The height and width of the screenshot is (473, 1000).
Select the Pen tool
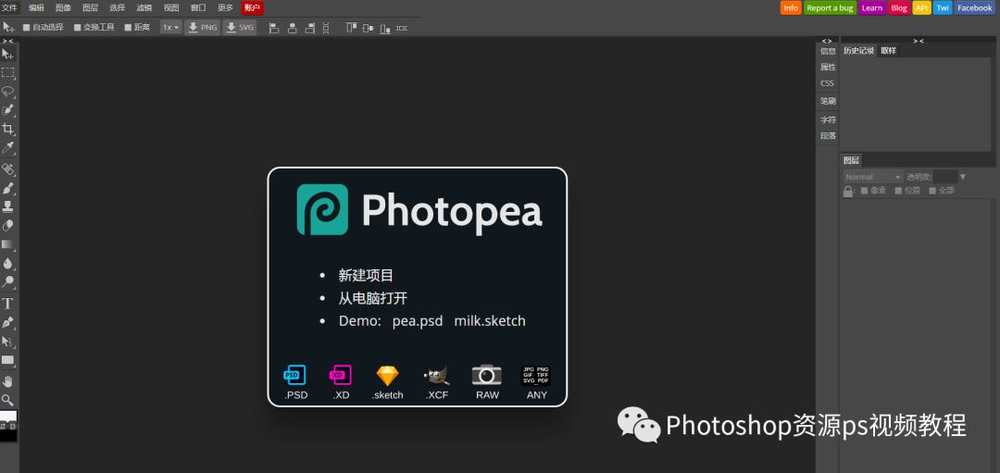[x=8, y=322]
